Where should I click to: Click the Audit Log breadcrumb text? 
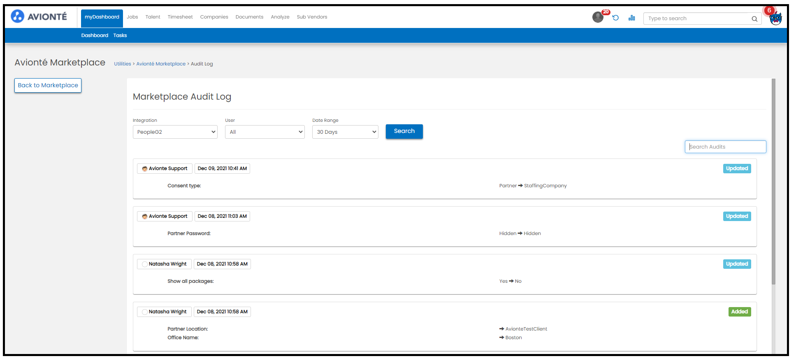202,64
